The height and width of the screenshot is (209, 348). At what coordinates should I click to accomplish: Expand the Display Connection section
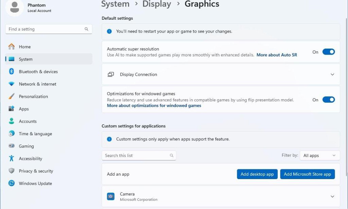(332, 74)
